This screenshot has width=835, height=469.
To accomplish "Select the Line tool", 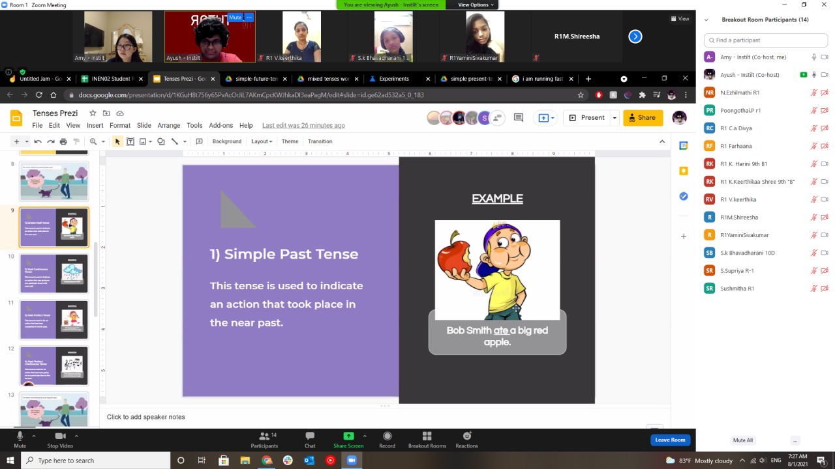I will (x=174, y=141).
